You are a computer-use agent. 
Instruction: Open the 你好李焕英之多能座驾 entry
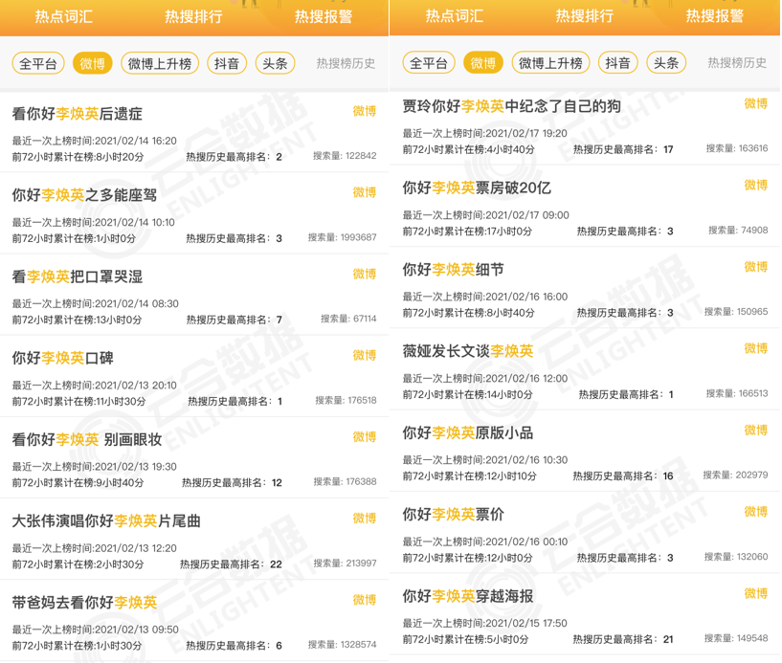click(x=194, y=214)
